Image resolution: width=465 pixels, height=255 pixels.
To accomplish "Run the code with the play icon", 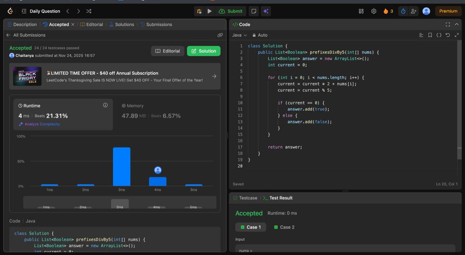I will (x=209, y=11).
